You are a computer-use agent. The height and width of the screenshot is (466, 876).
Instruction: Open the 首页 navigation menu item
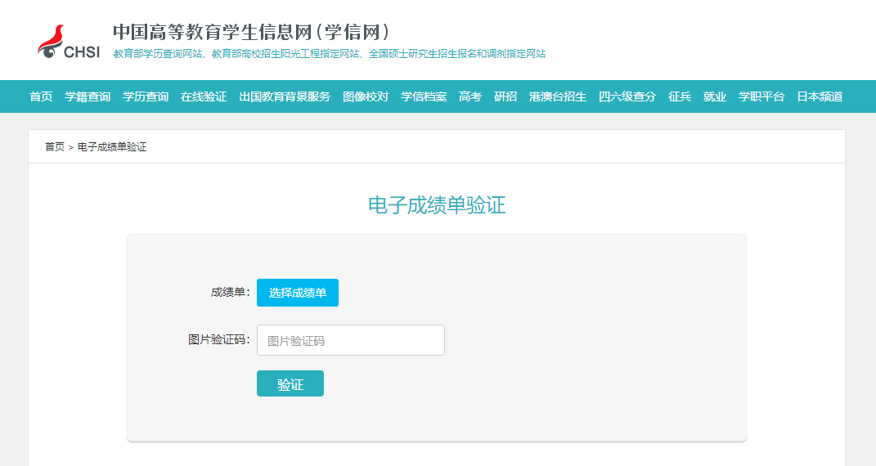click(41, 96)
